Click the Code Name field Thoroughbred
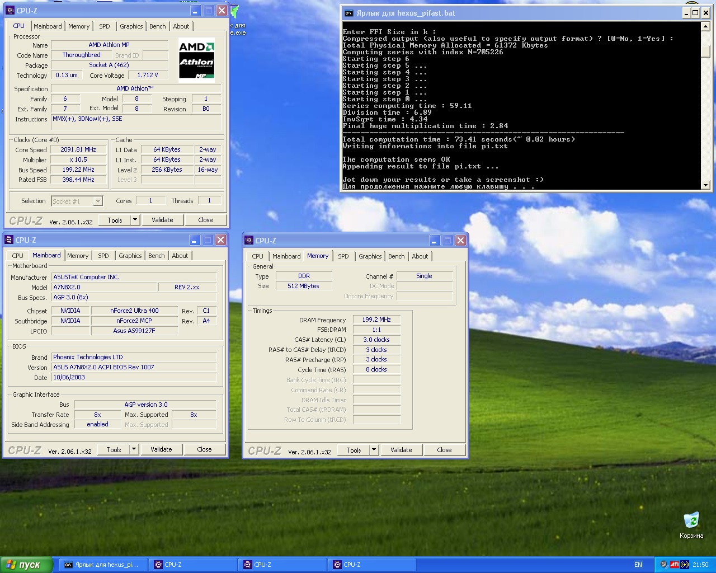 (82, 55)
